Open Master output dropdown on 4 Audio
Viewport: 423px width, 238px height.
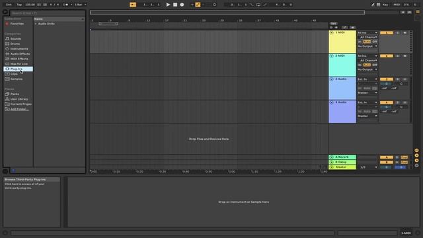pos(367,116)
